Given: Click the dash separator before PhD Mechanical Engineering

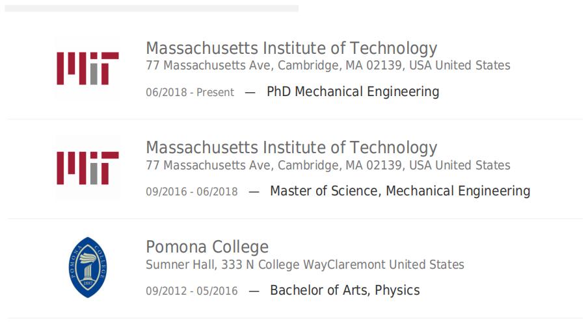Looking at the screenshot, I should [x=250, y=92].
